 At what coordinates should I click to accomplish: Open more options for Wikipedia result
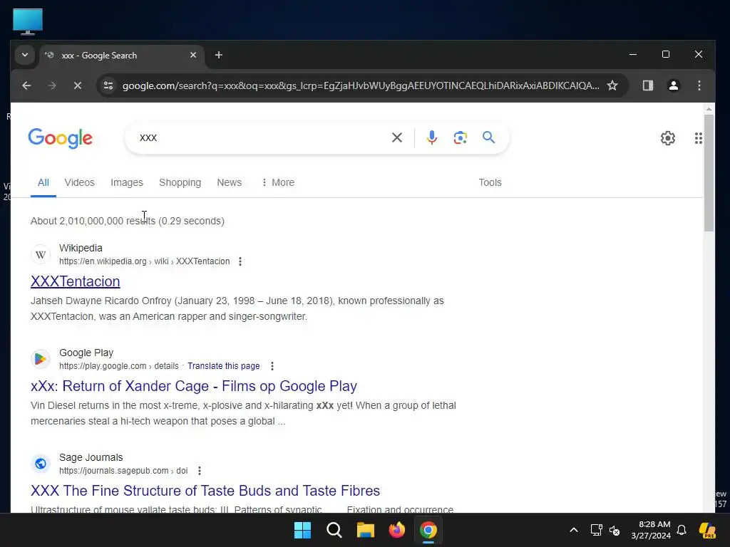click(240, 261)
